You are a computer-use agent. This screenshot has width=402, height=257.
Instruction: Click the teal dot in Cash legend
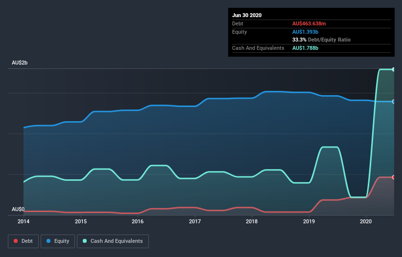point(85,241)
